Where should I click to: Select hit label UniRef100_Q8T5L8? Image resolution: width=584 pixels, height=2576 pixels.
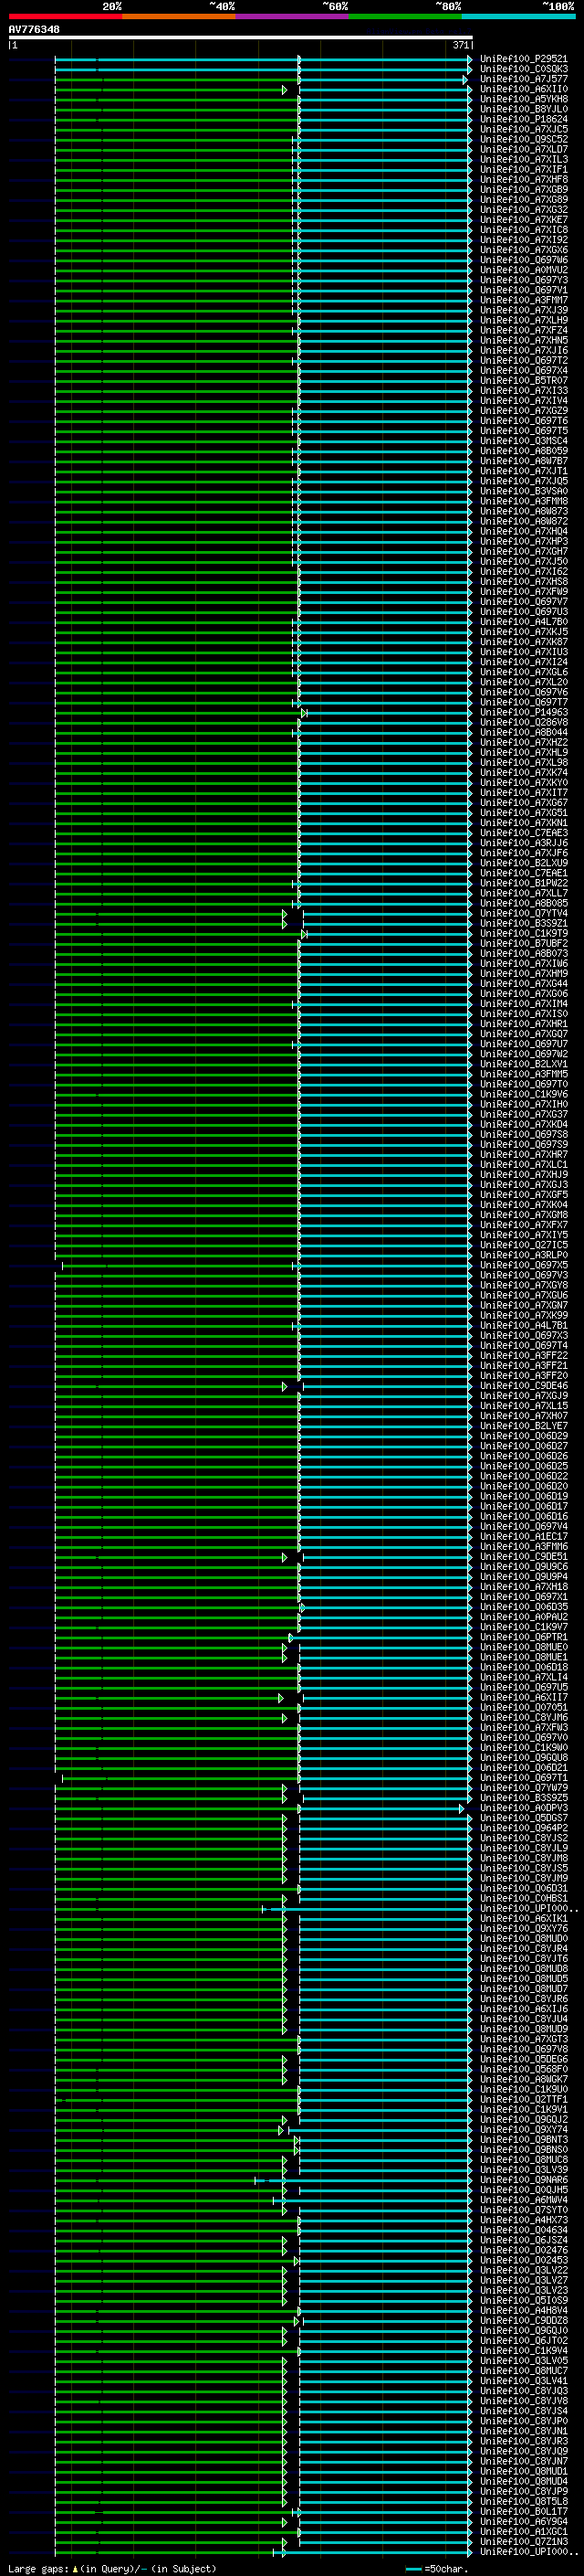[x=524, y=2502]
